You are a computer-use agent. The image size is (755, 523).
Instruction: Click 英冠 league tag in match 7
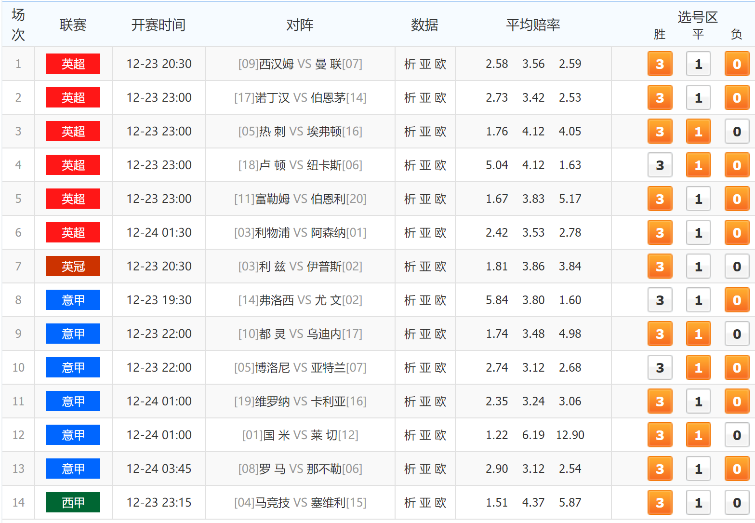pyautogui.click(x=73, y=266)
